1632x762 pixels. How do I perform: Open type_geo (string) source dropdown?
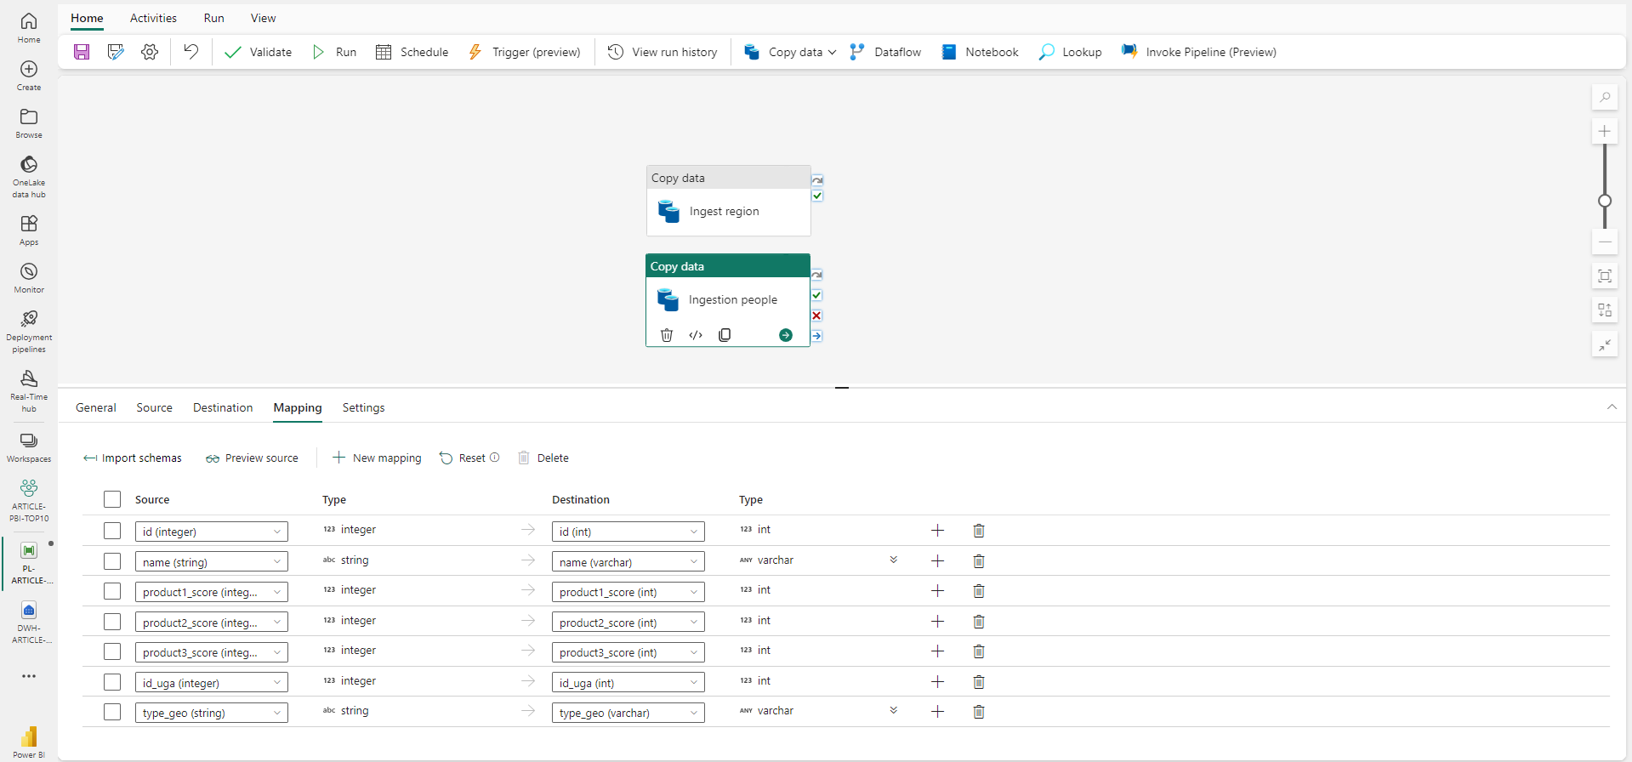[x=212, y=713]
